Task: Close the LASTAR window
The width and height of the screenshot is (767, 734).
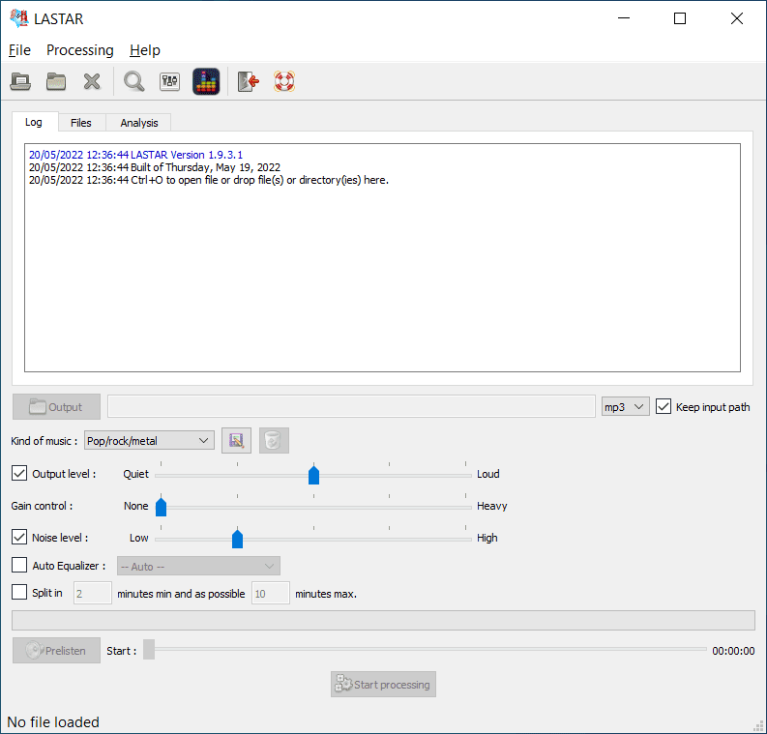Action: tap(737, 18)
